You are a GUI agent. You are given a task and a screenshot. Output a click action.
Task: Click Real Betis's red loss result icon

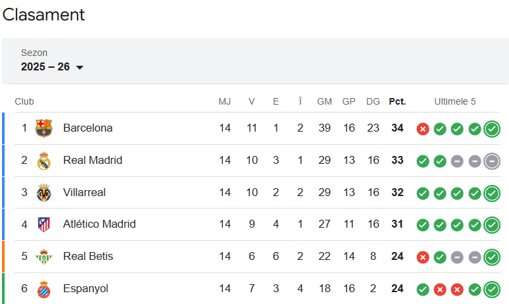tap(423, 257)
